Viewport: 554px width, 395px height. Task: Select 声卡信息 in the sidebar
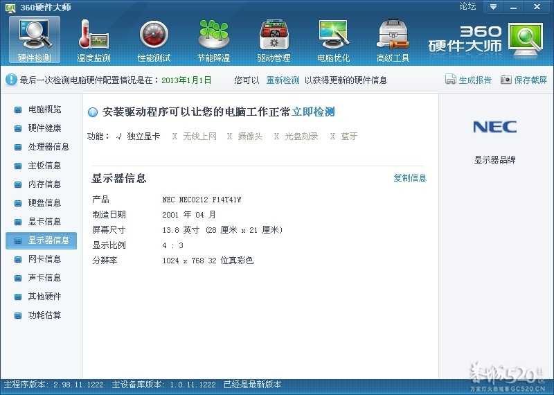click(42, 278)
